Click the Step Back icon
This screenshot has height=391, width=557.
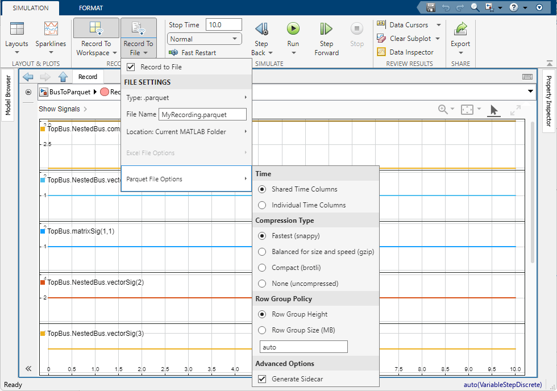pyautogui.click(x=261, y=29)
